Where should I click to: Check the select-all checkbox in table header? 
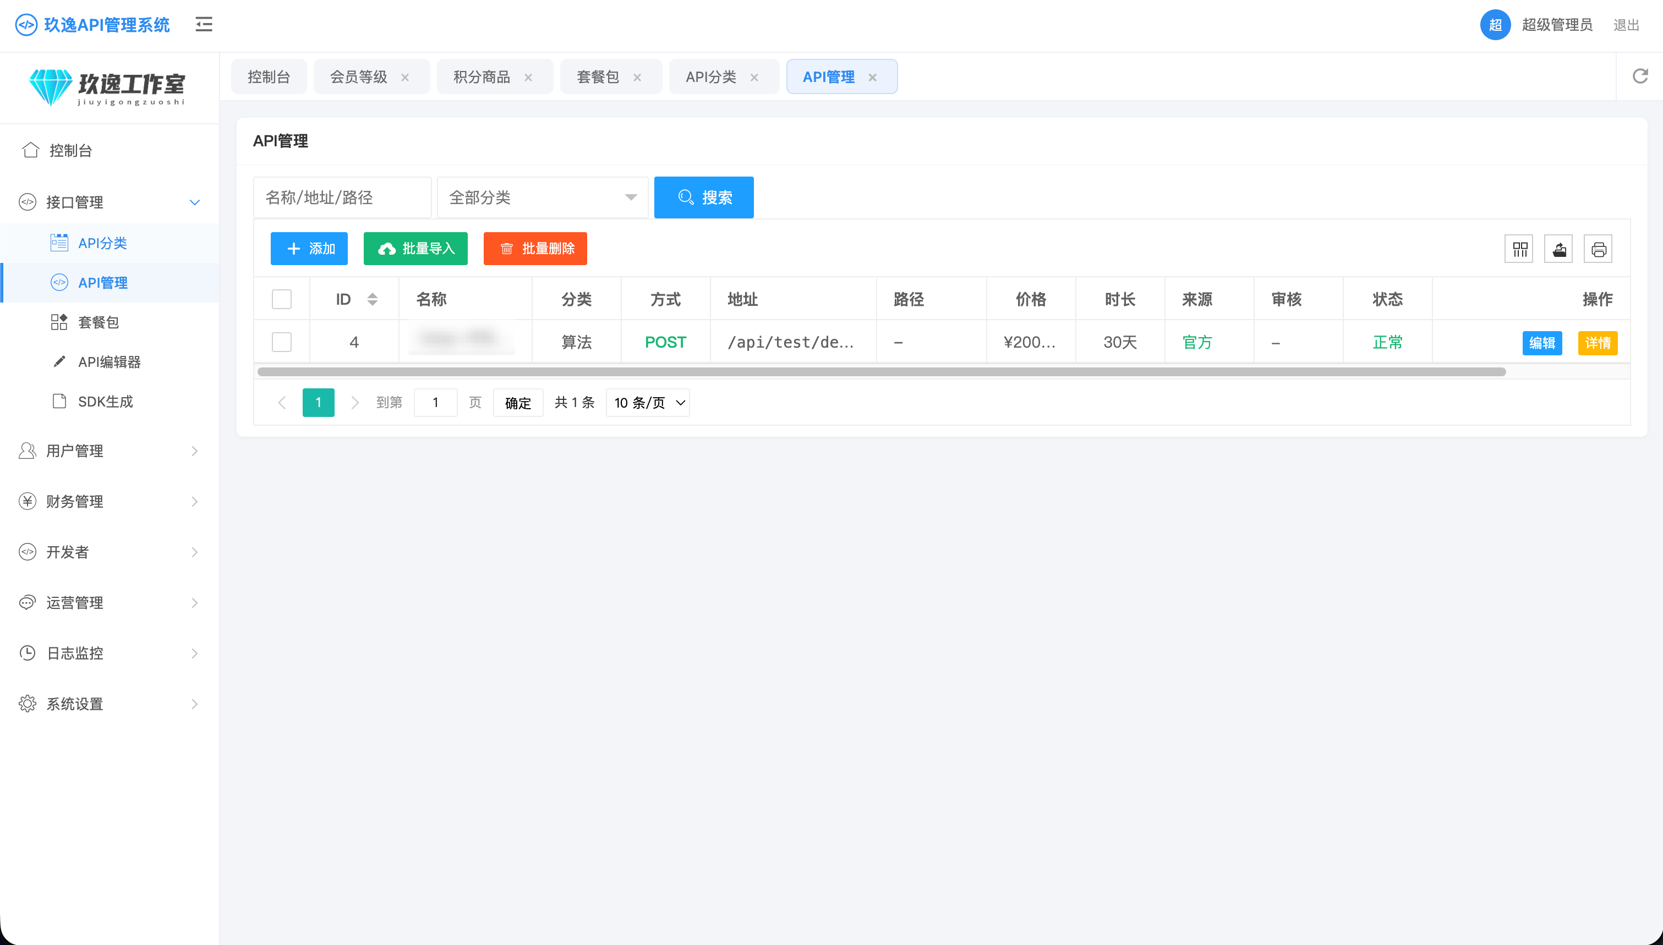pyautogui.click(x=282, y=299)
